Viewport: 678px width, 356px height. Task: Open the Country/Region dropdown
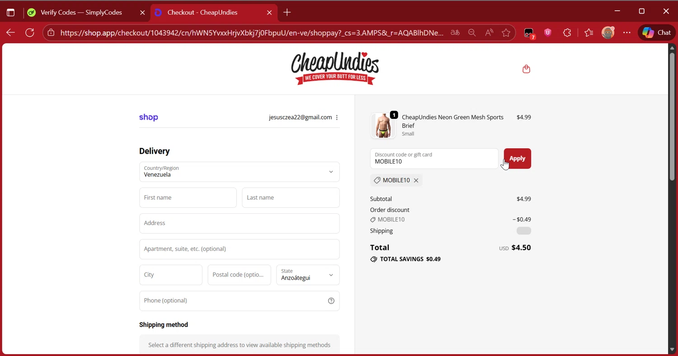[239, 172]
